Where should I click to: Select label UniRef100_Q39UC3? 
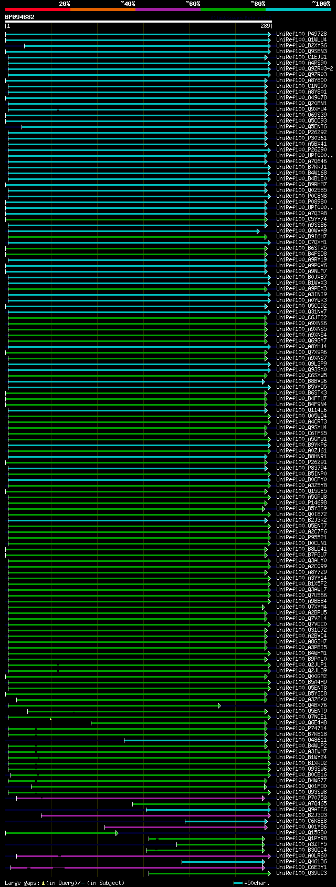click(301, 873)
